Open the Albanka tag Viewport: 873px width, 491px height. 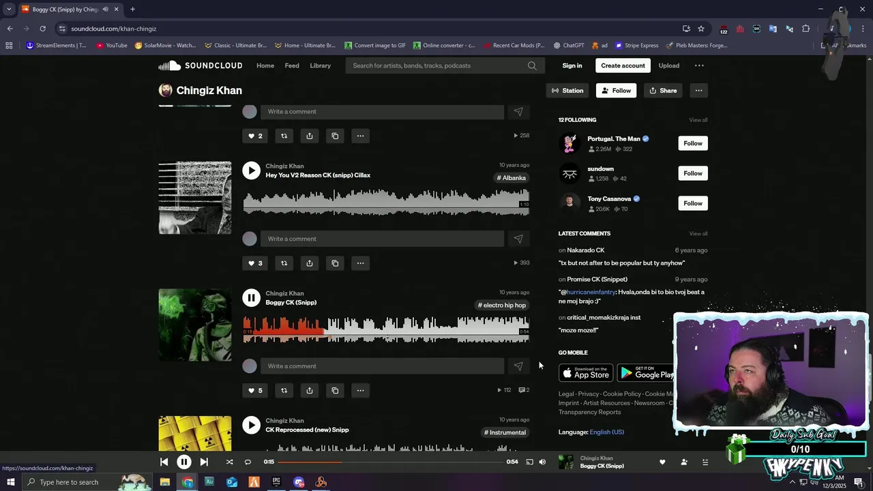click(x=512, y=178)
